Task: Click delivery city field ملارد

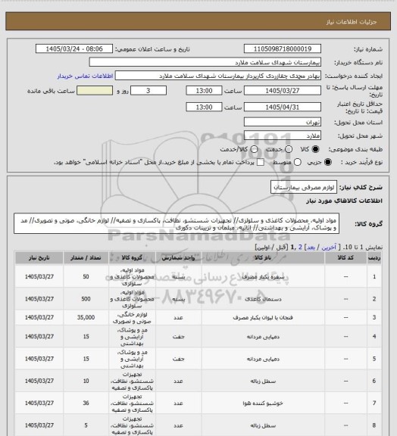Action: [x=283, y=135]
